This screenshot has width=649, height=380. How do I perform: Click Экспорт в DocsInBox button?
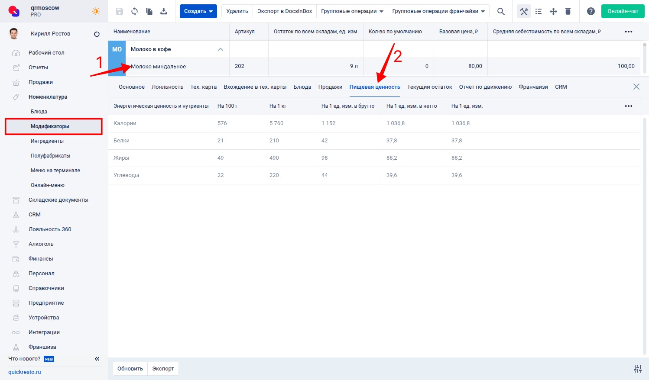click(x=285, y=11)
